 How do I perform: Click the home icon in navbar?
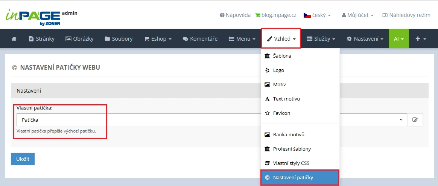click(14, 39)
